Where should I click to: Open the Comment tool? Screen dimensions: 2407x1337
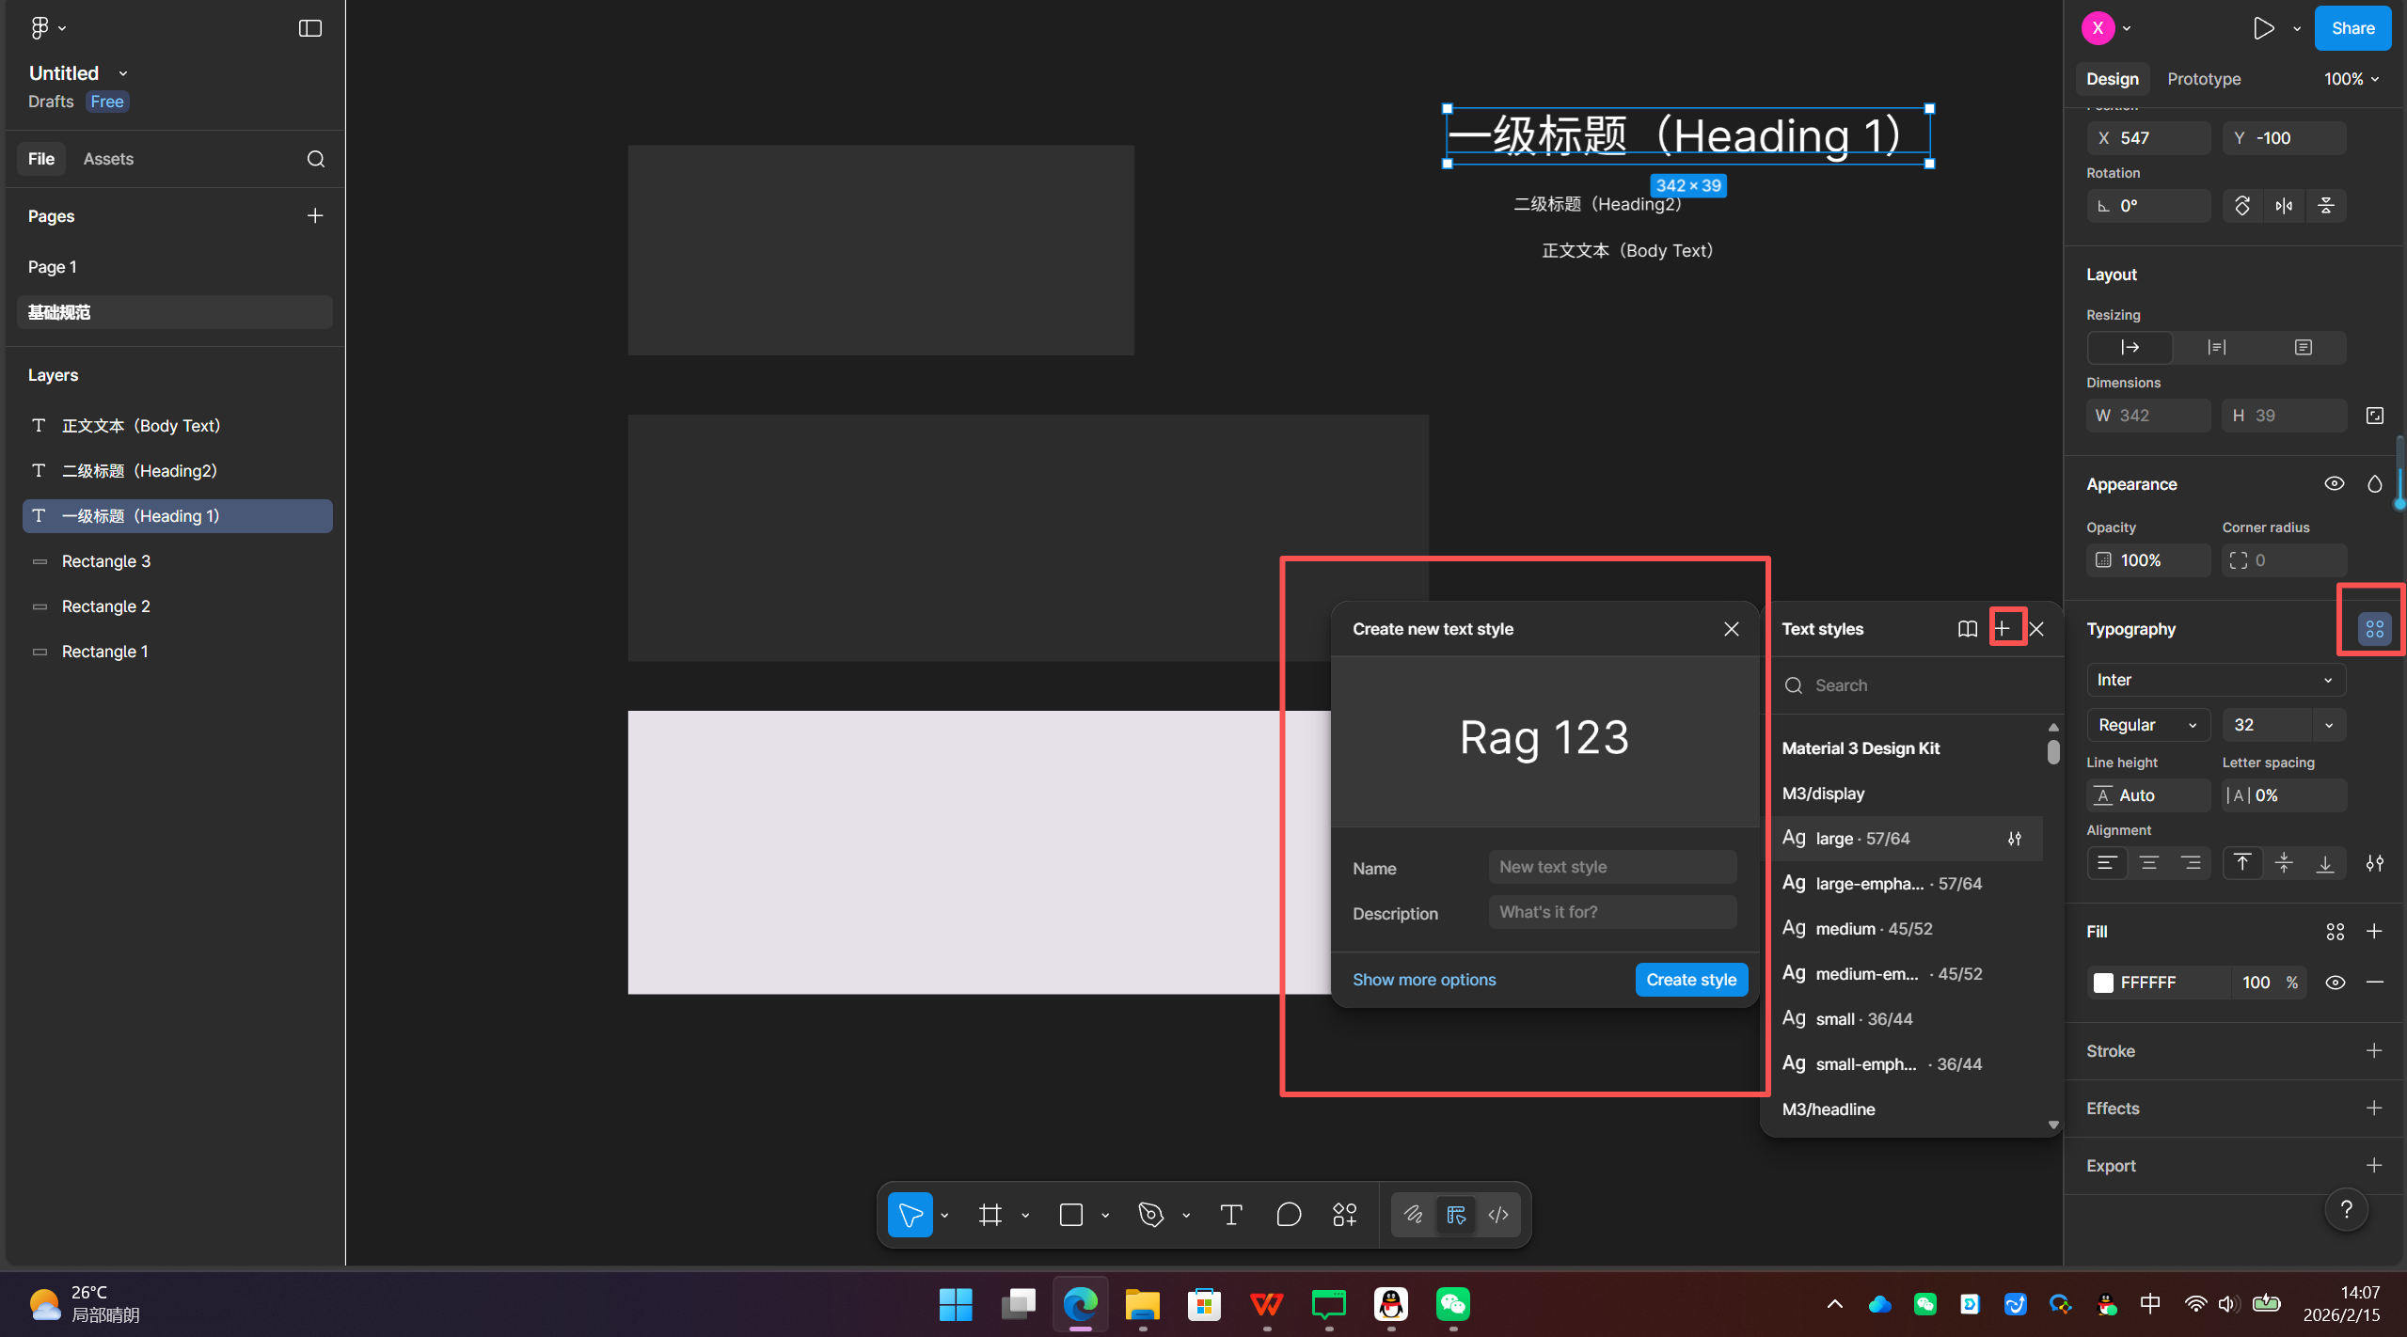point(1289,1215)
